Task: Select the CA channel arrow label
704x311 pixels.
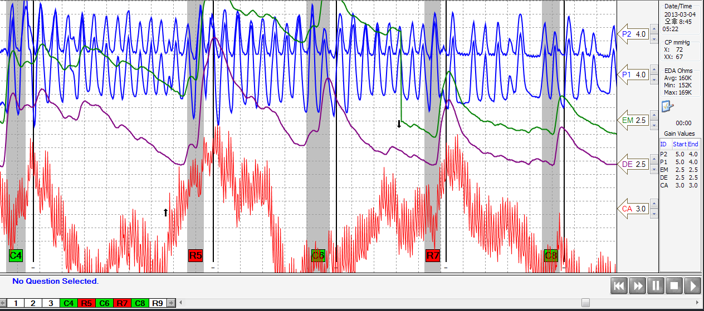Action: (x=633, y=209)
